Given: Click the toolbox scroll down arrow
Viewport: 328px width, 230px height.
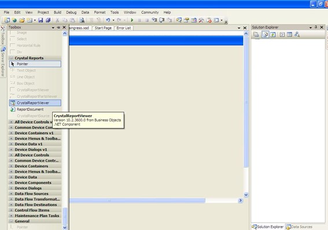Looking at the screenshot, I should 65,228.
